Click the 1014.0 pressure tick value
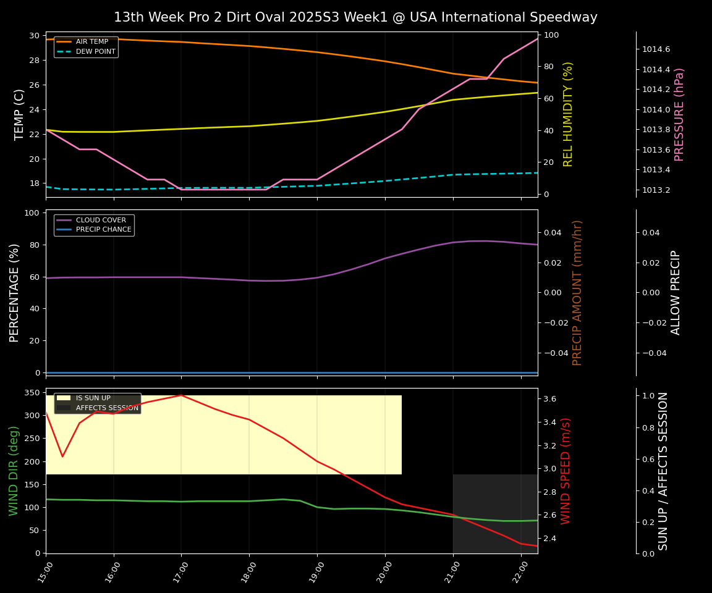Image resolution: width=712 pixels, height=593 pixels. (656, 110)
